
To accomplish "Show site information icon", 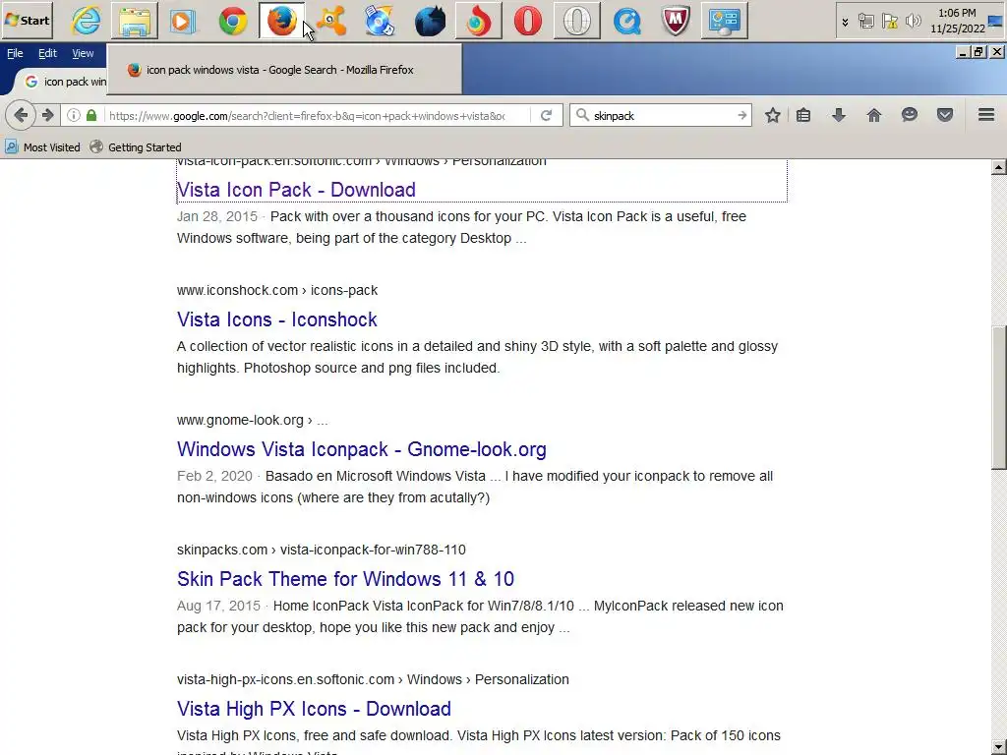I will point(73,116).
